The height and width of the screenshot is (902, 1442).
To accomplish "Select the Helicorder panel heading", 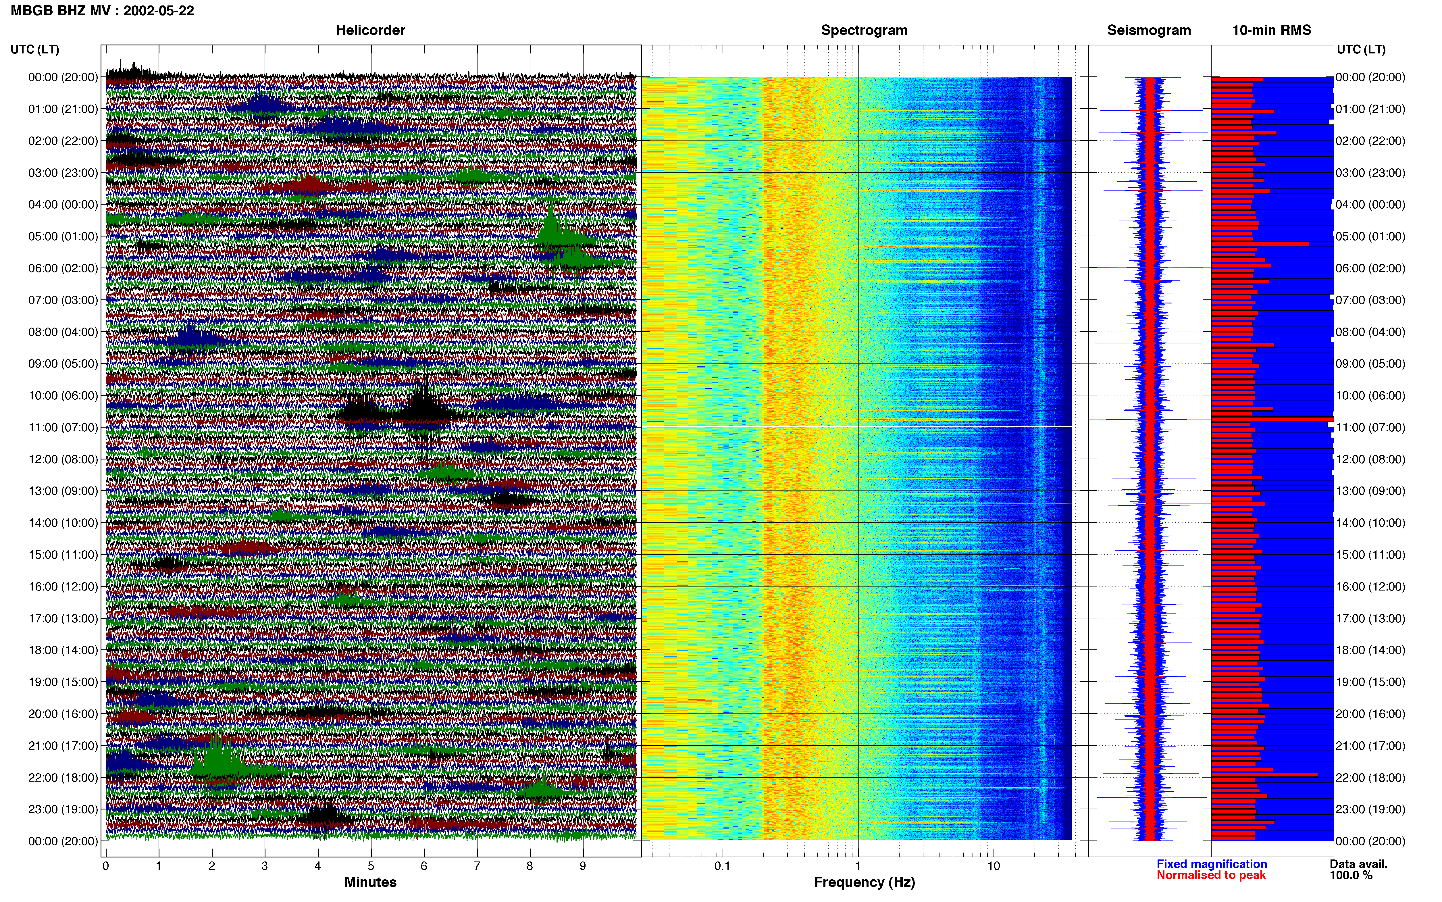I will [370, 30].
